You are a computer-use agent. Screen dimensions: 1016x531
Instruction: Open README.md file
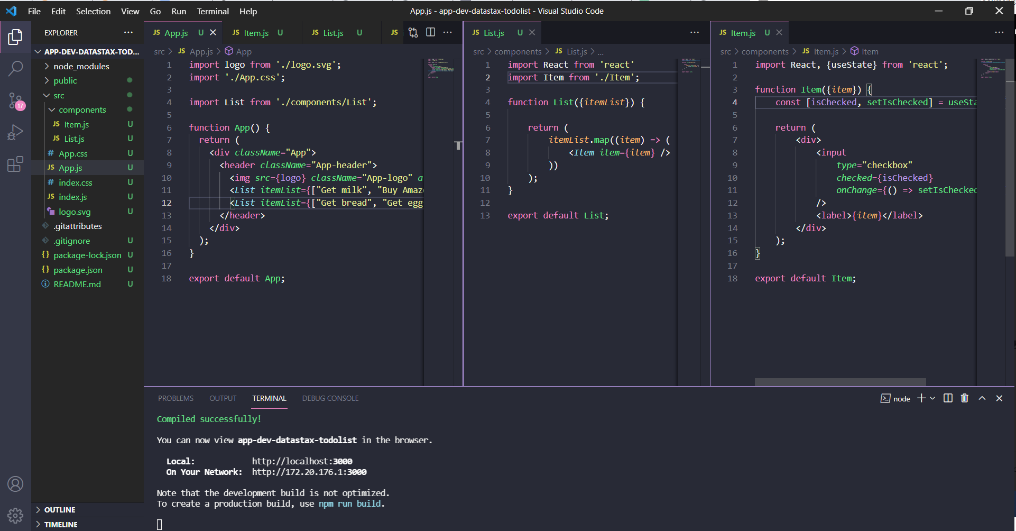point(88,284)
